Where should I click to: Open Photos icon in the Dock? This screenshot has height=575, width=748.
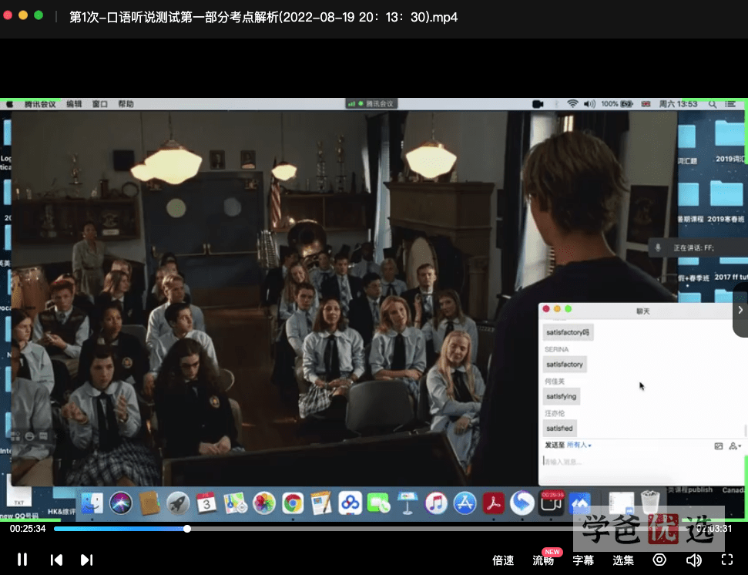(263, 503)
